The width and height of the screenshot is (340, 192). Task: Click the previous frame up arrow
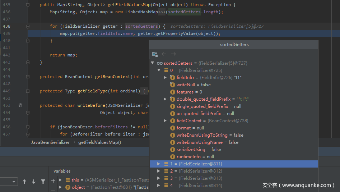tap(24, 182)
